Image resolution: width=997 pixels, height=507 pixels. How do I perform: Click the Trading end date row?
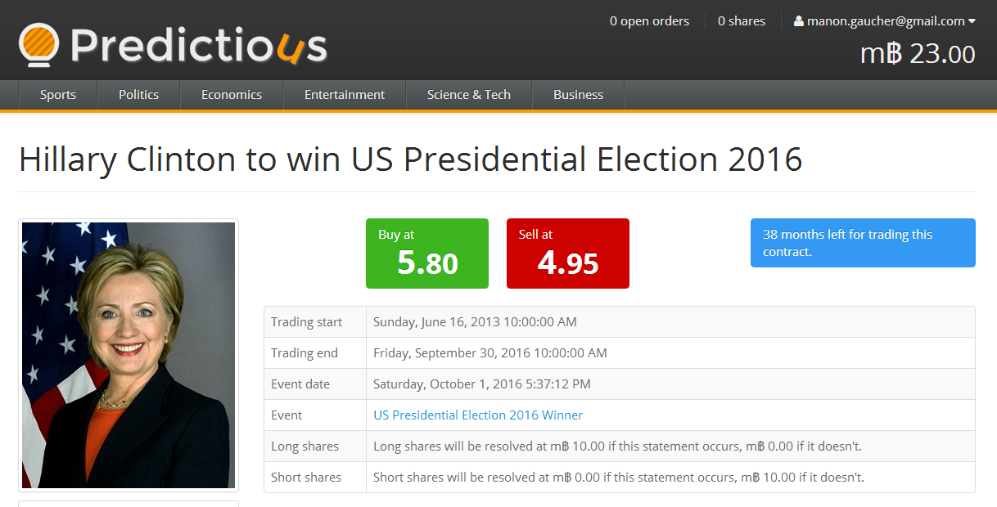click(x=620, y=353)
